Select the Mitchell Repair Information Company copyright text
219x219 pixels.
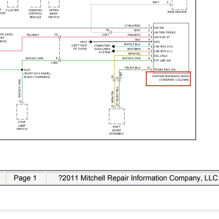point(138,178)
